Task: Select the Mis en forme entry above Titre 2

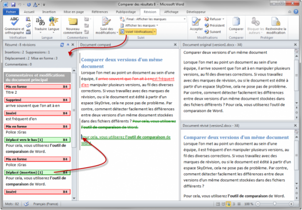Action: pyautogui.click(x=37, y=87)
